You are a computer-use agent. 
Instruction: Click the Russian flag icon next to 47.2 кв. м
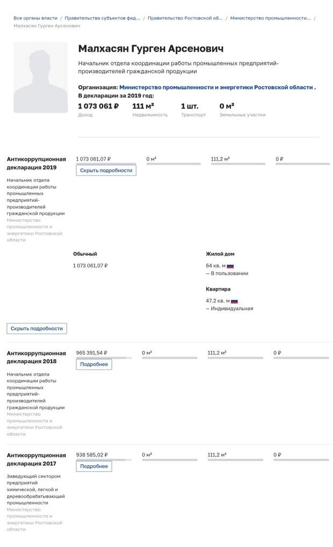click(234, 301)
